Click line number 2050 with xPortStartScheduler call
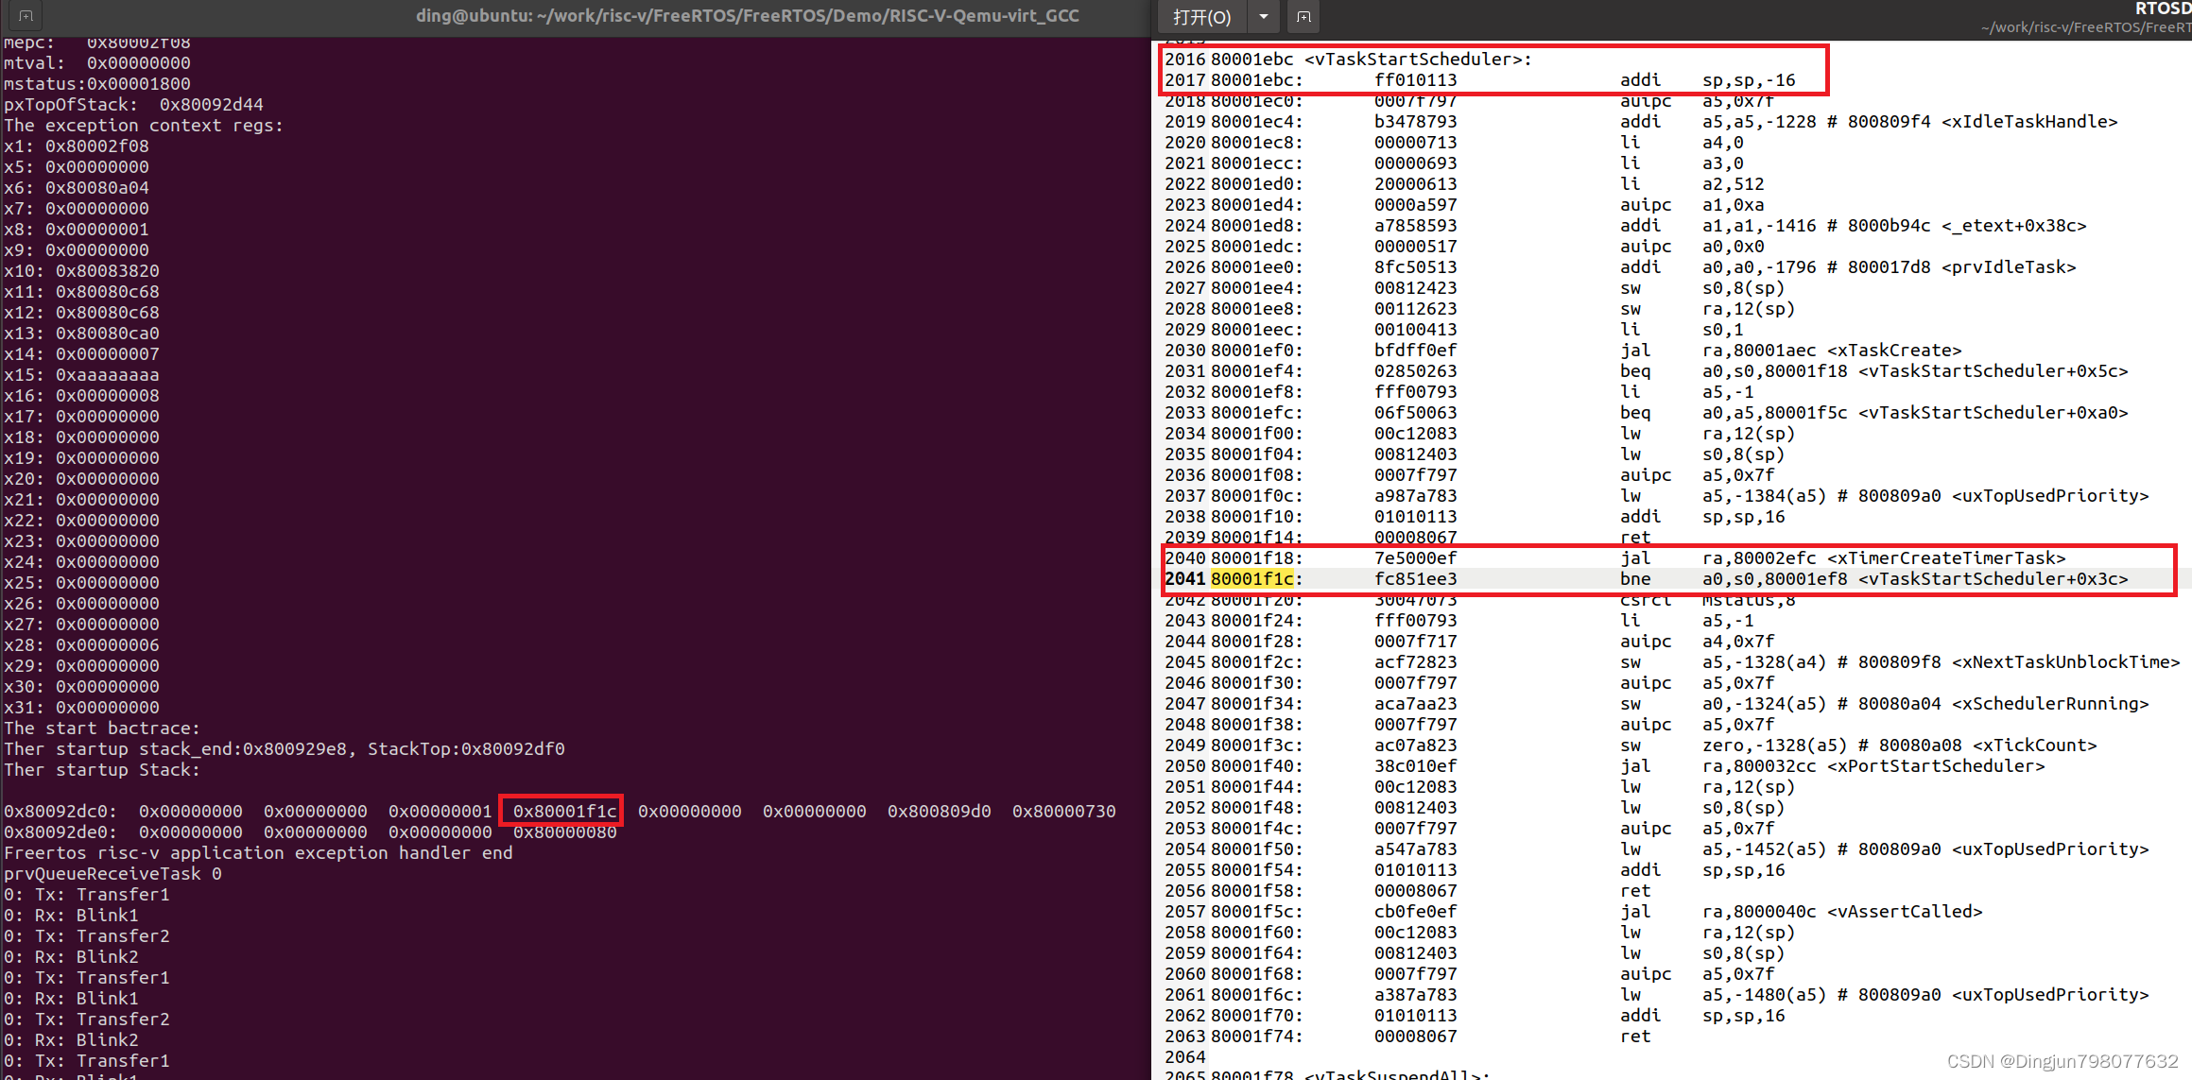Image resolution: width=2192 pixels, height=1080 pixels. pos(1184,765)
